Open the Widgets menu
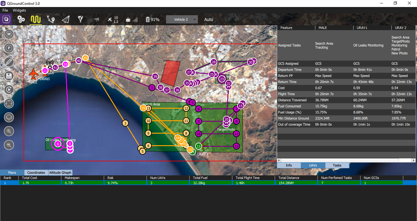The image size is (417, 221). tap(19, 10)
